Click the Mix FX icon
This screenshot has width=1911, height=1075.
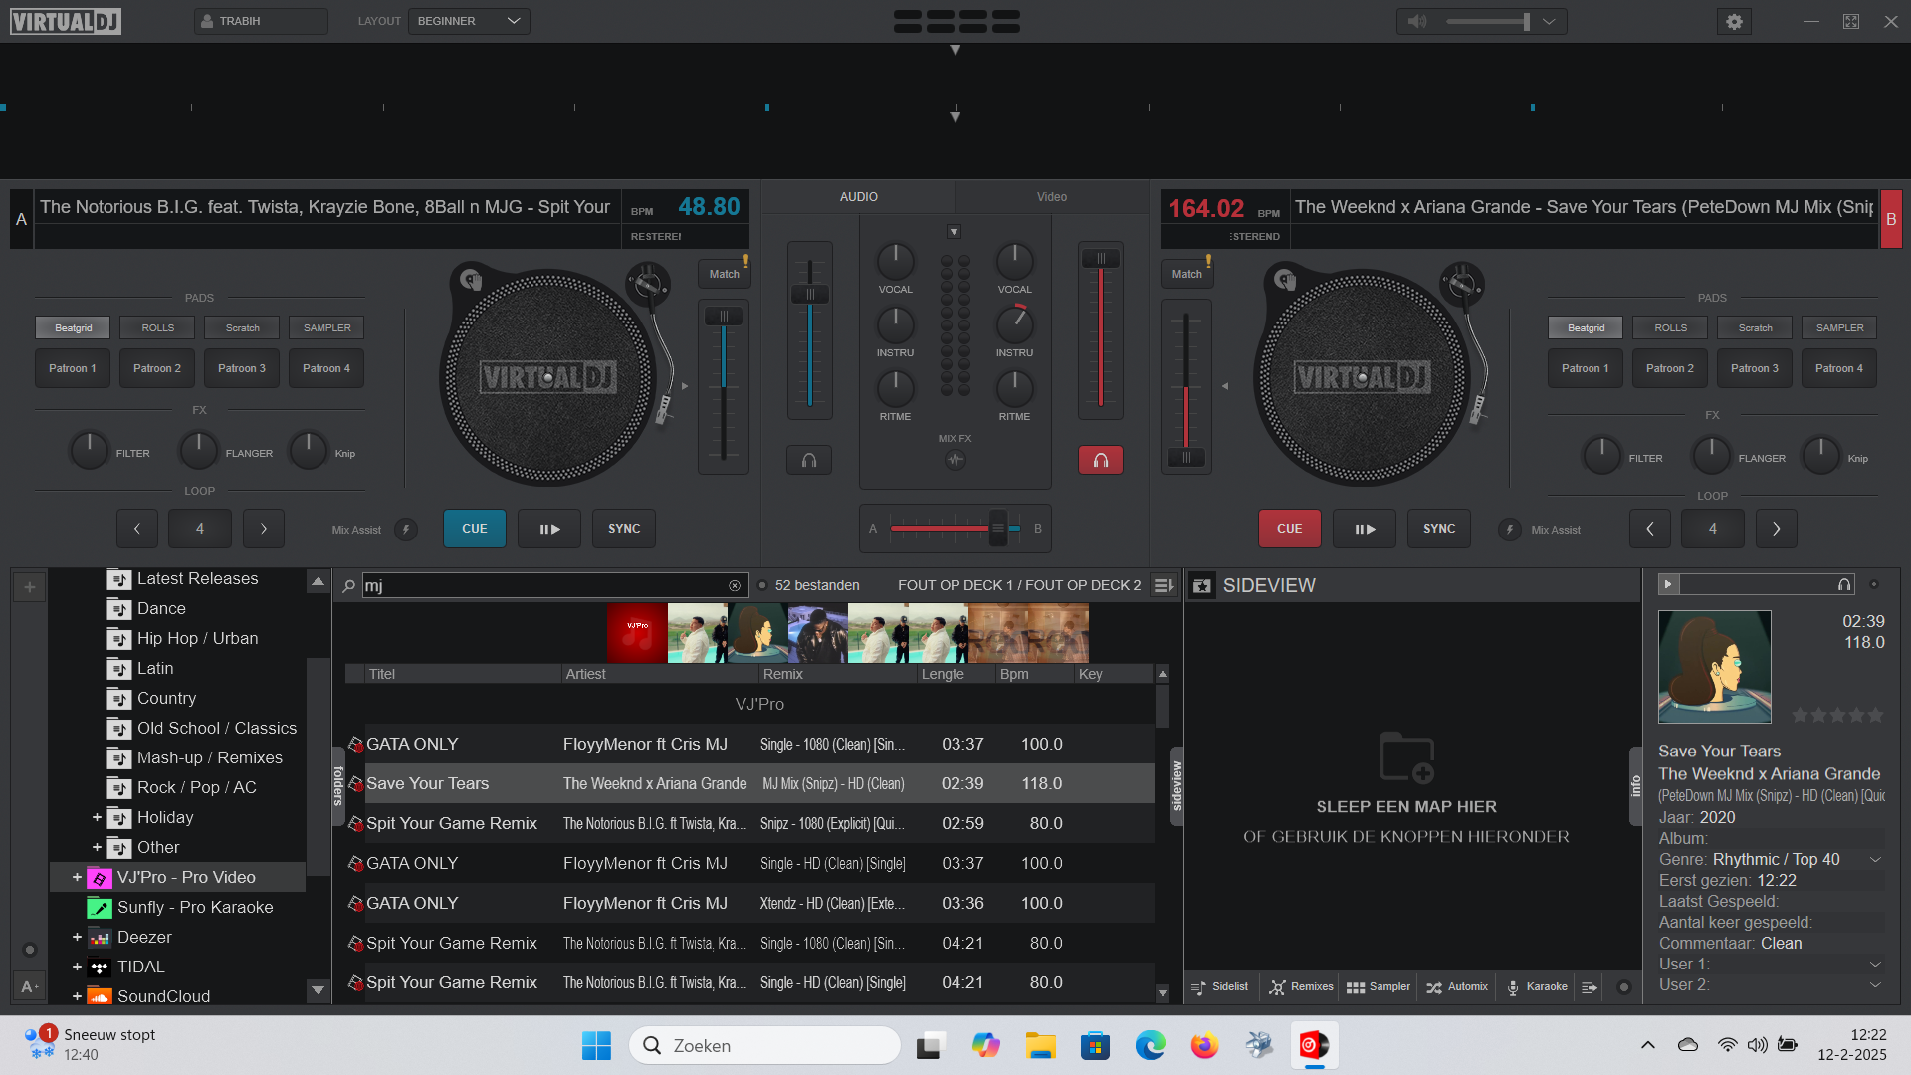click(x=955, y=460)
